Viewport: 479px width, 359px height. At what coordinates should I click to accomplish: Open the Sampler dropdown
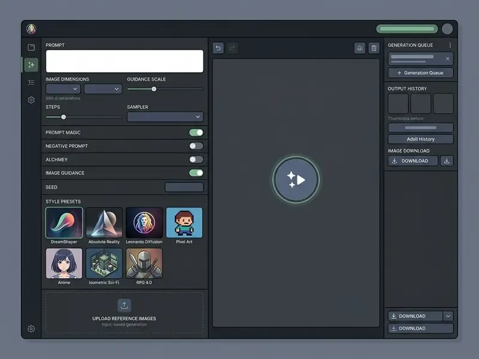pyautogui.click(x=165, y=117)
